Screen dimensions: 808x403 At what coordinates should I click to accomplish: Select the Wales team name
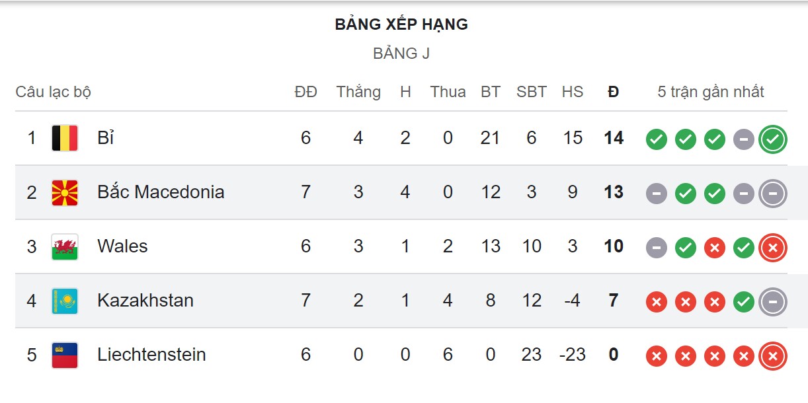pos(122,246)
